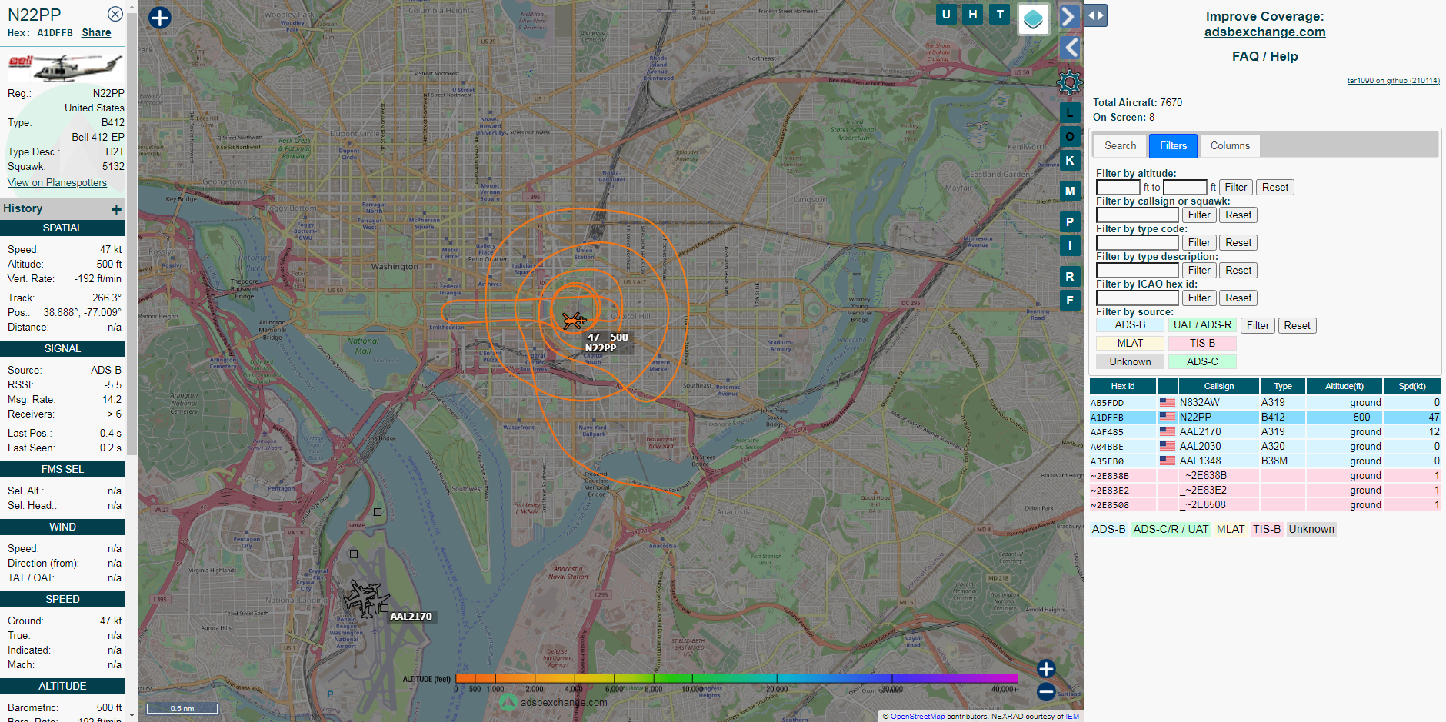Select the AAL1348 table row
The width and height of the screenshot is (1446, 722).
pos(1264,461)
